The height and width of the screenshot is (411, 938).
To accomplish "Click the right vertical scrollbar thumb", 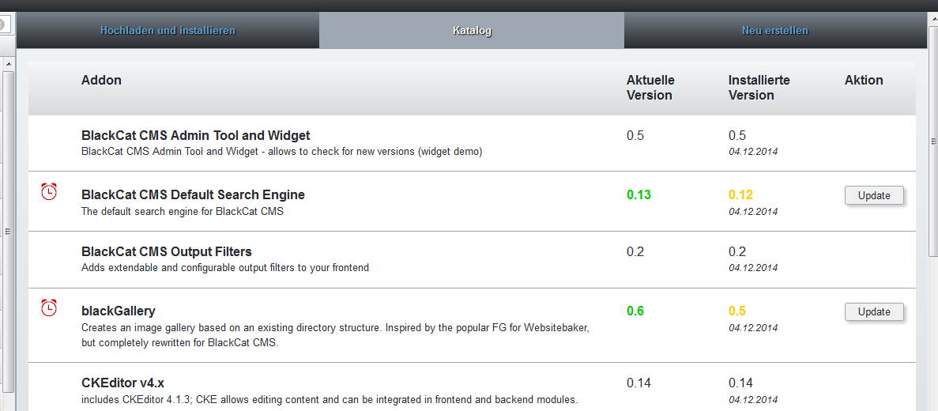I will [932, 141].
